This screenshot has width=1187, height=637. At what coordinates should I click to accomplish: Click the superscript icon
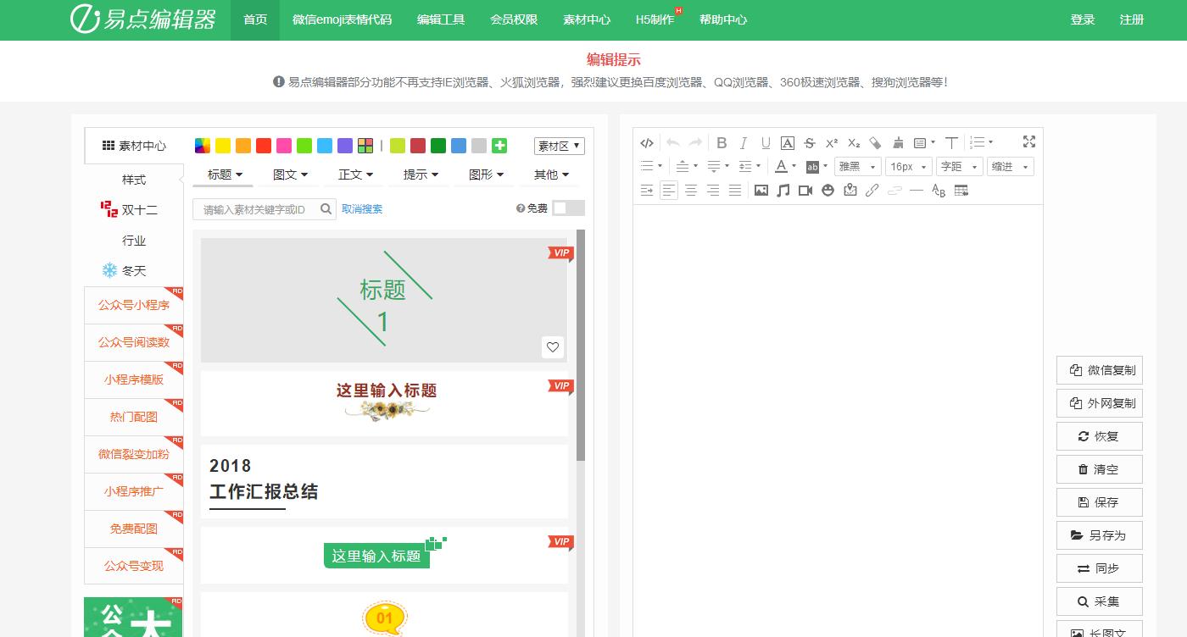[x=832, y=141]
